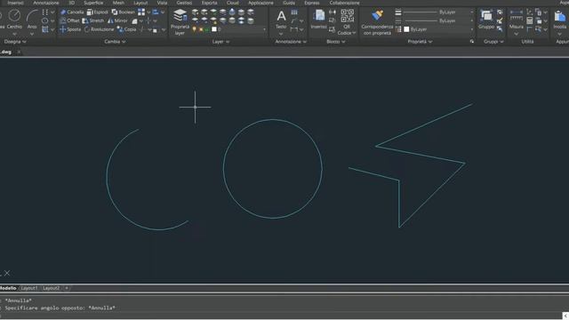Image resolution: width=569 pixels, height=320 pixels.
Task: Switch to the Modello tab
Action: point(8,288)
